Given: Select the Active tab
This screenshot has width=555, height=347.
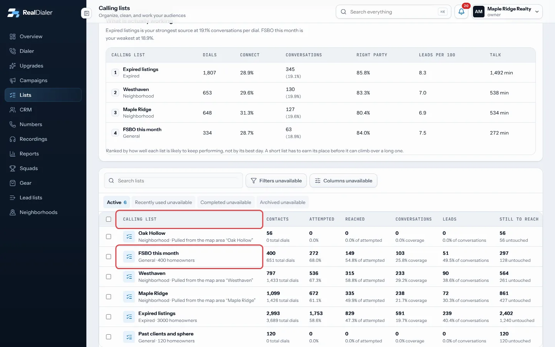Looking at the screenshot, I should coord(117,202).
